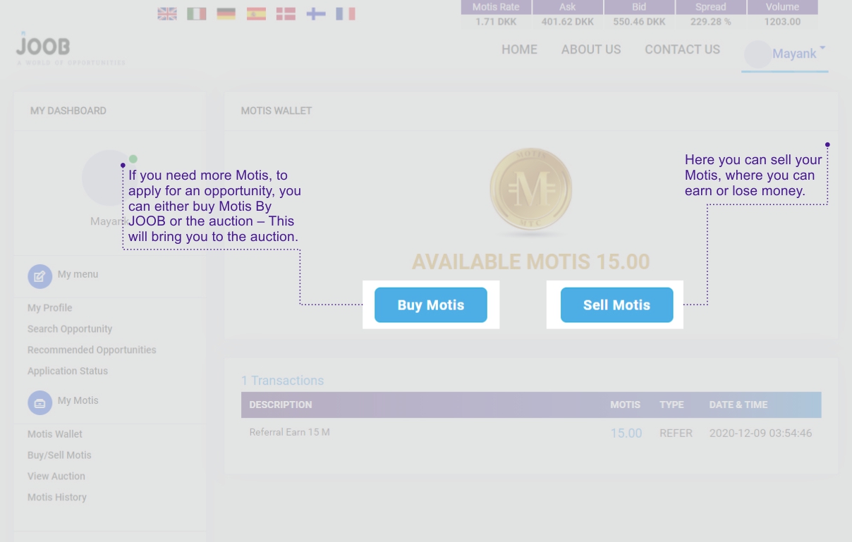Open View Auction sidebar link

(56, 476)
